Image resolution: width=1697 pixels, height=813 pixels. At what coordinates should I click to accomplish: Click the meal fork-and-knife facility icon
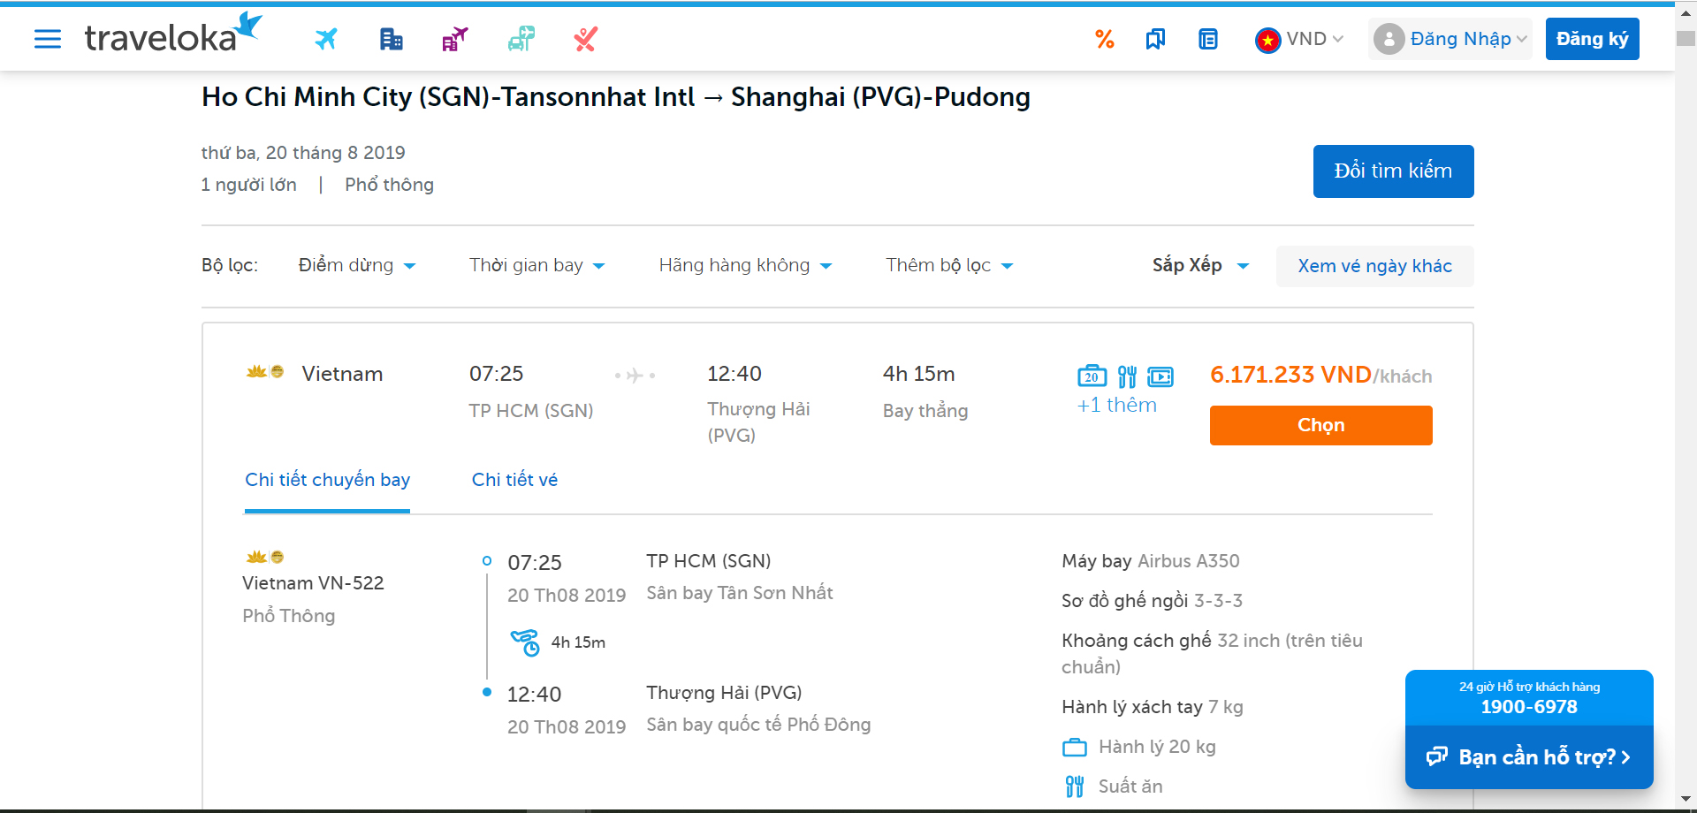point(1127,376)
